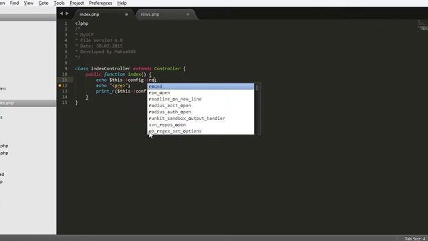The height and width of the screenshot is (241, 428).
Task: Open the Goto menu
Action: click(x=43, y=3)
